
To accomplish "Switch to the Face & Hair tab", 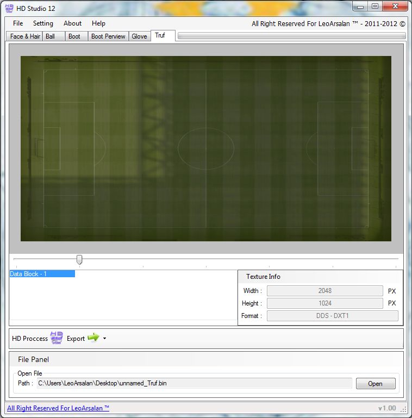I will point(24,36).
